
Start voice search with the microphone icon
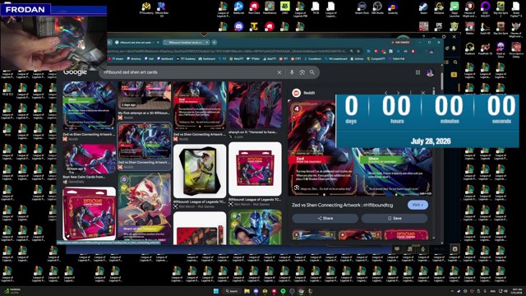[292, 72]
